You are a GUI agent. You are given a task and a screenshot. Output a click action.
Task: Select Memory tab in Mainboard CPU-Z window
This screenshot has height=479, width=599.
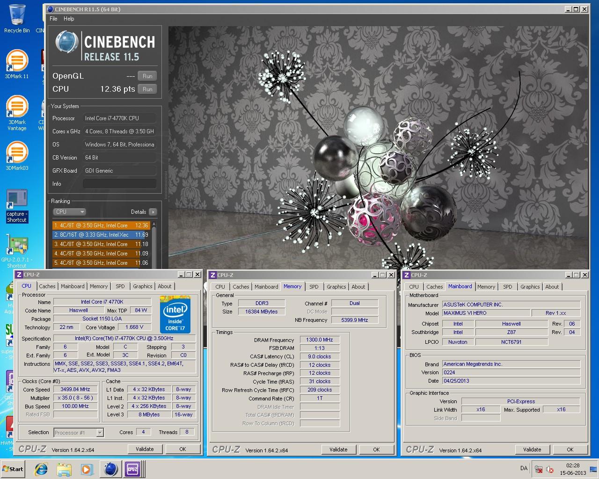pyautogui.click(x=486, y=287)
